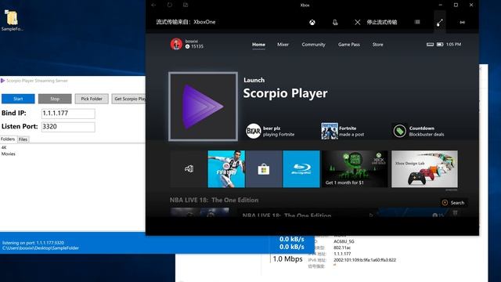Launch Scorpio Player tile
501x282 pixels.
(204, 107)
